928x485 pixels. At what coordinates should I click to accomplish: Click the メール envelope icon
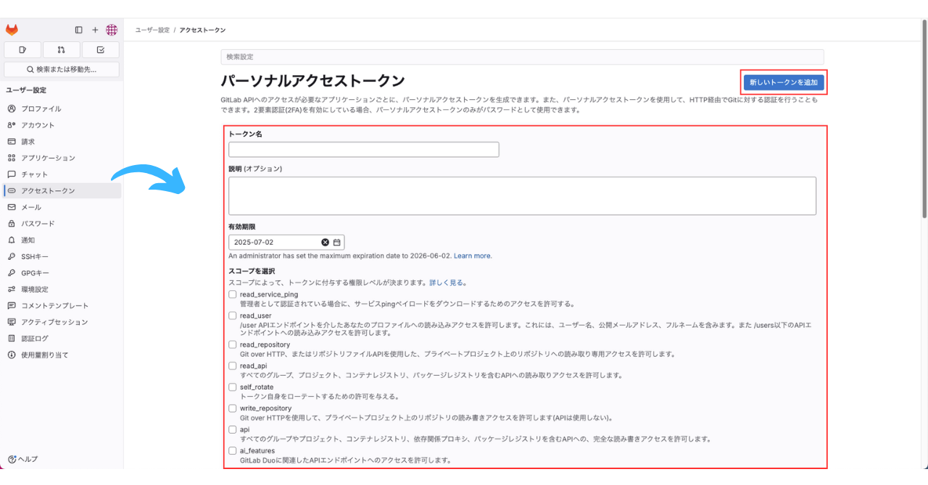pos(12,207)
